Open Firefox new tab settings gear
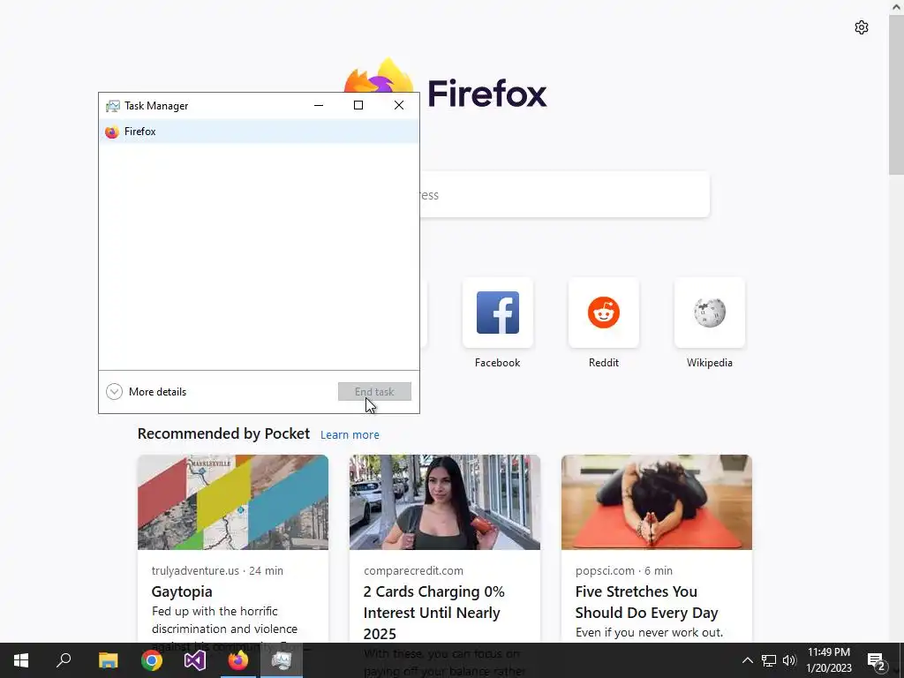Screen dimensions: 904x678 (x=862, y=27)
